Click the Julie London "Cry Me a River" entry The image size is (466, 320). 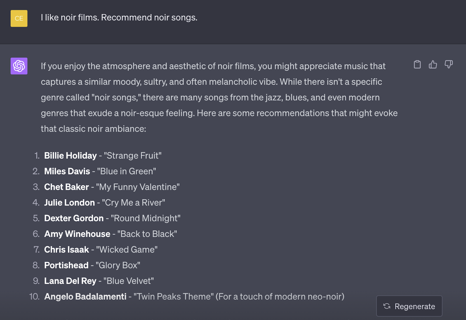[x=104, y=203]
